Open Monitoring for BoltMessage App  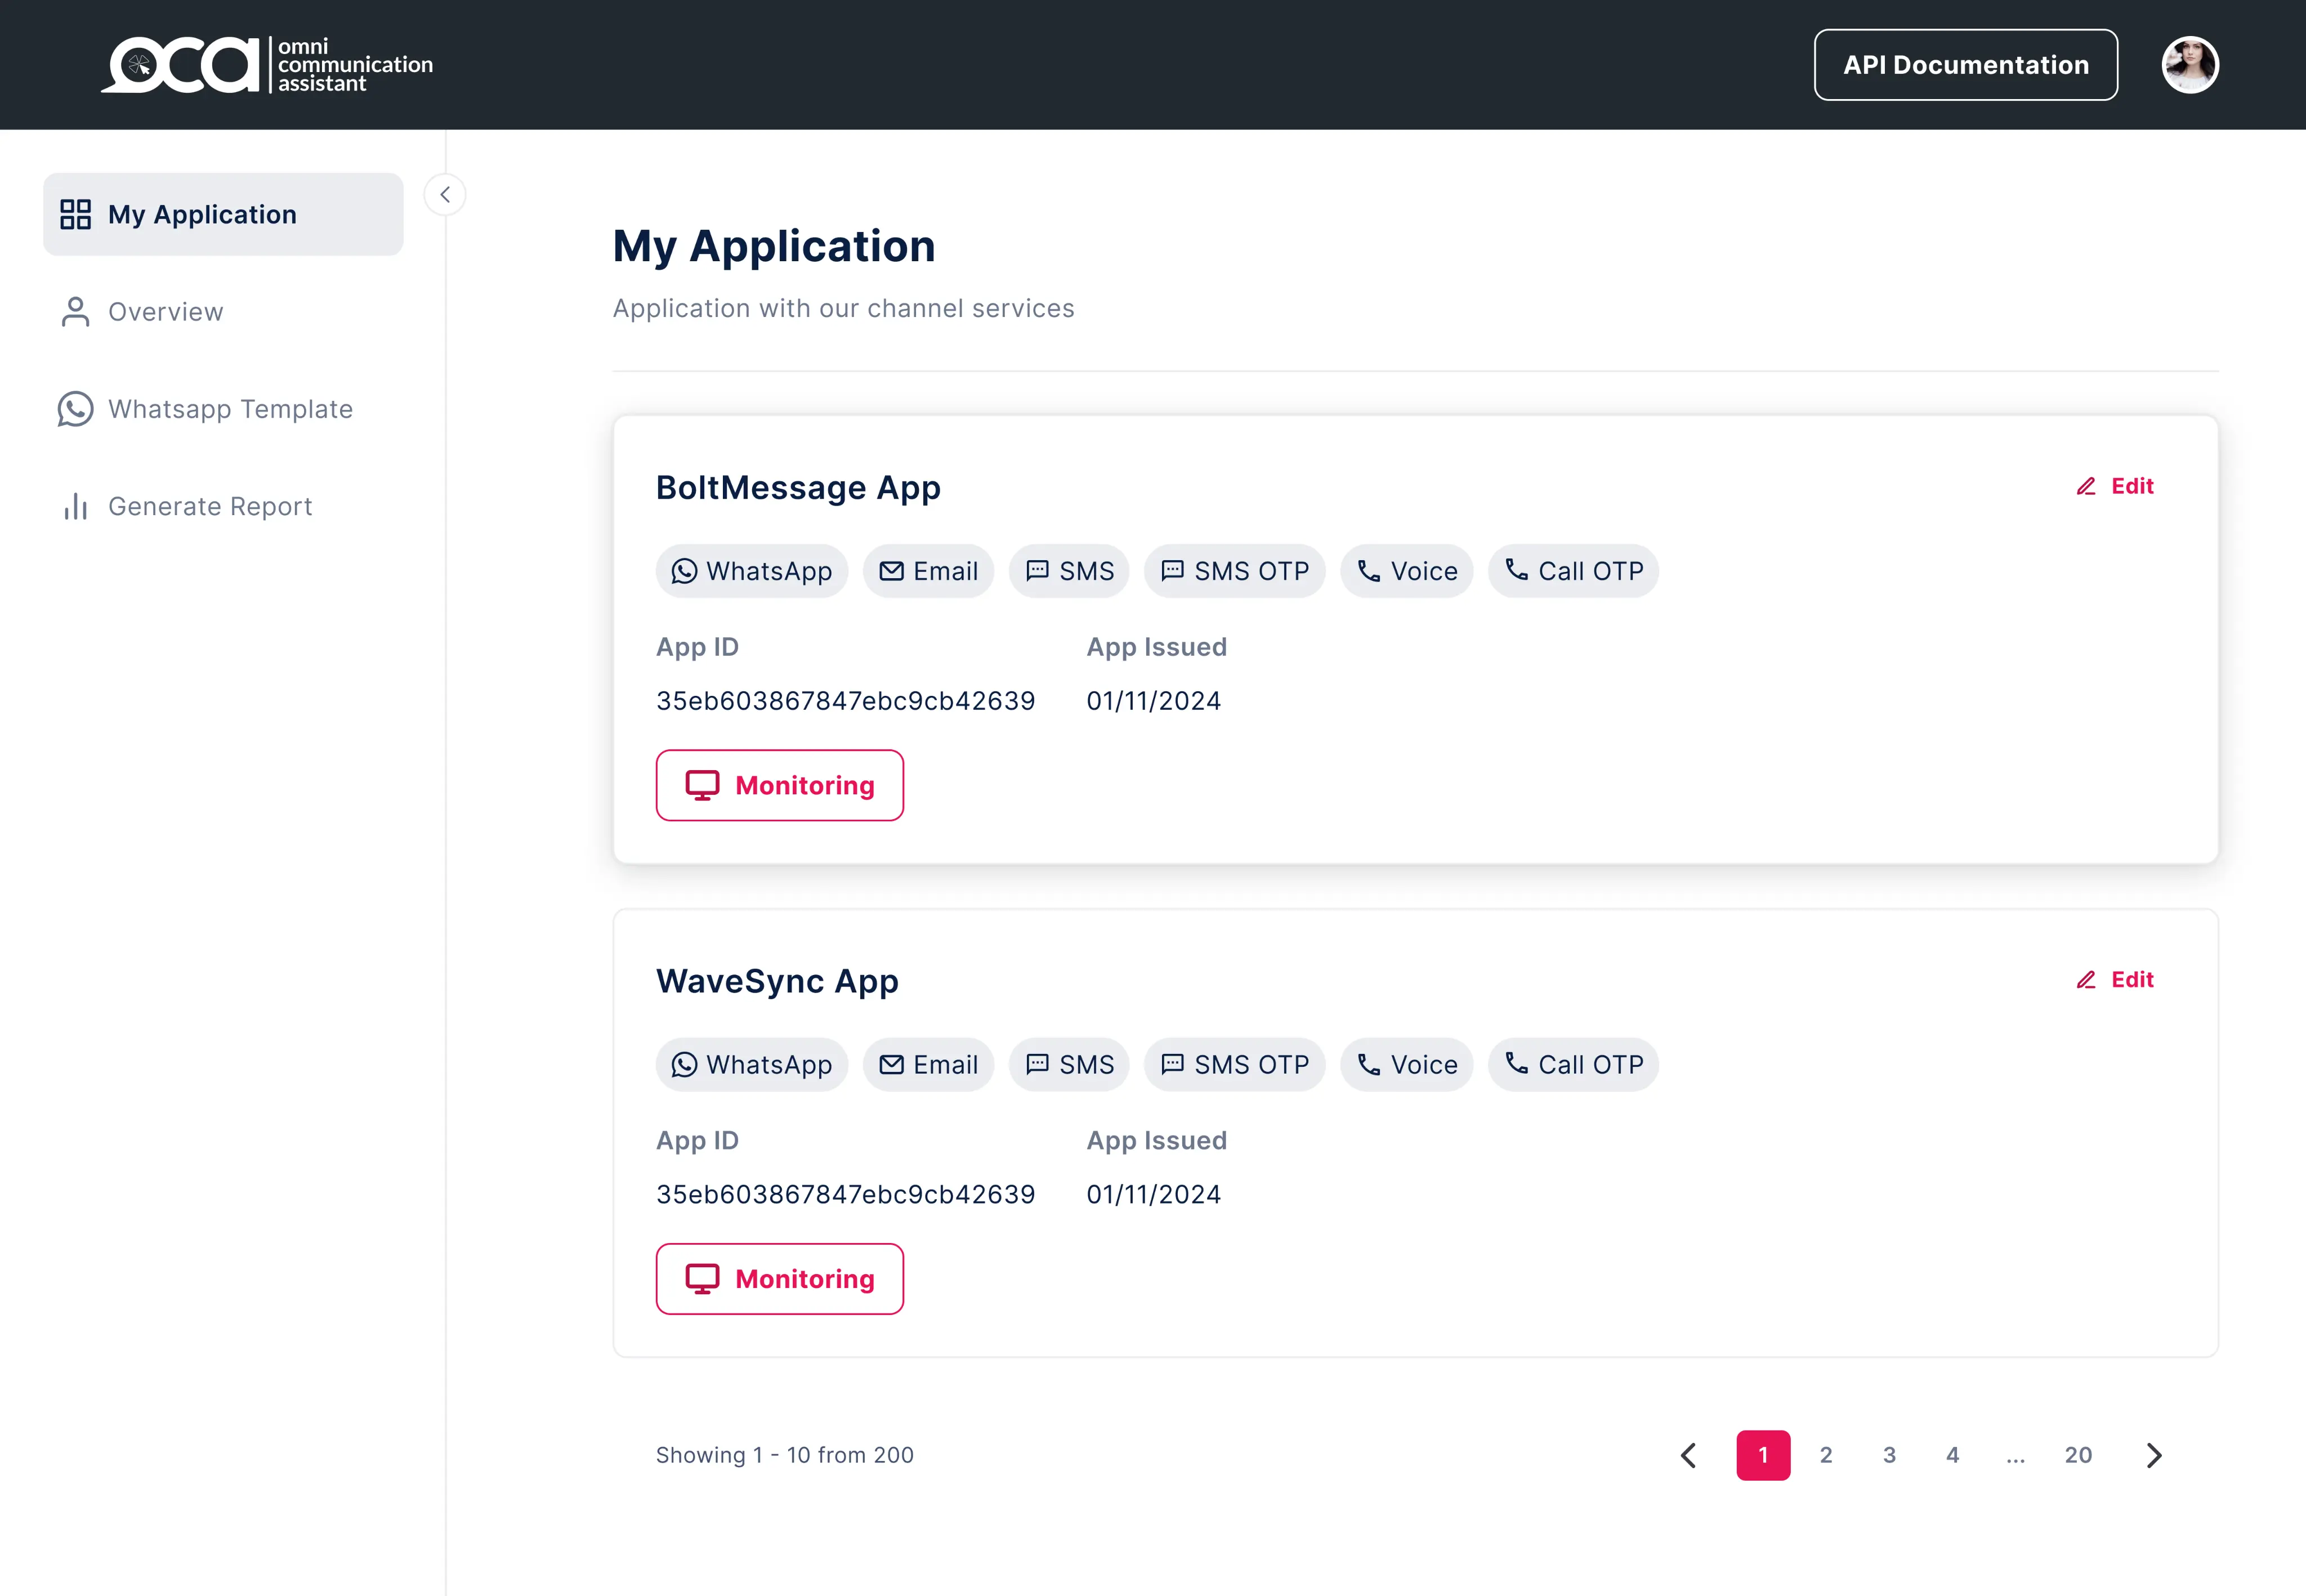(x=780, y=785)
